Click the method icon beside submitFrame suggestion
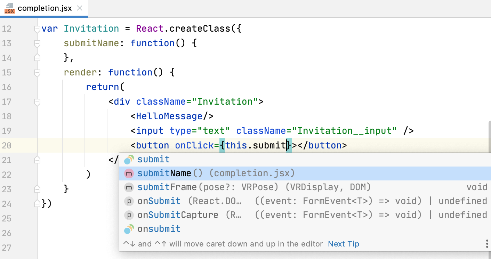 click(129, 187)
